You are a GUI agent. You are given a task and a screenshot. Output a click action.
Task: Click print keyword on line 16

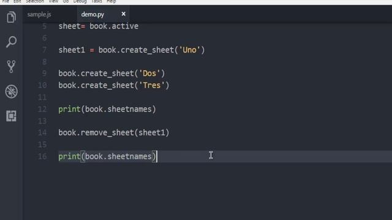coord(69,156)
